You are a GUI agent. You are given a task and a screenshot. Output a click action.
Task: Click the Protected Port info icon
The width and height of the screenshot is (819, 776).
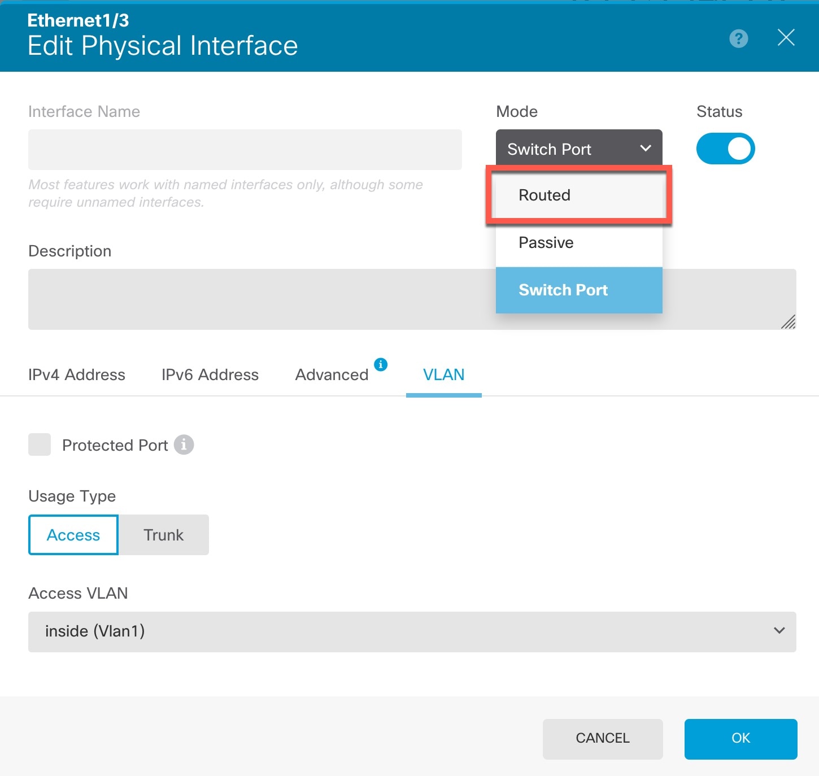pyautogui.click(x=184, y=445)
